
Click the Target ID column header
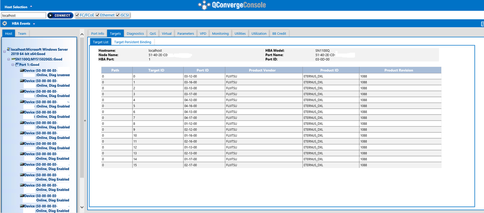[x=158, y=70]
